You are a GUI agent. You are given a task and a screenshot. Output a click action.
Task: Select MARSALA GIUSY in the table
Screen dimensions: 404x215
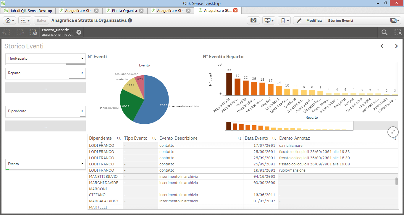click(x=104, y=201)
